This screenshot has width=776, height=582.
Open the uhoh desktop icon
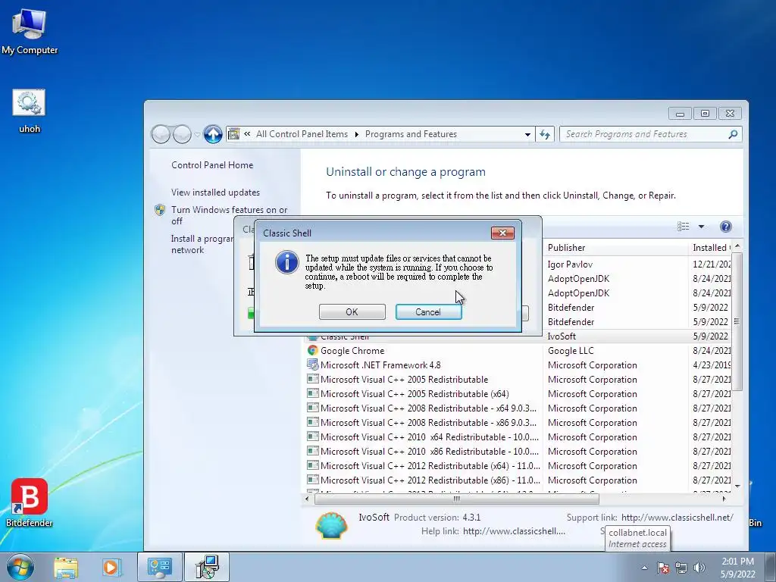30,111
